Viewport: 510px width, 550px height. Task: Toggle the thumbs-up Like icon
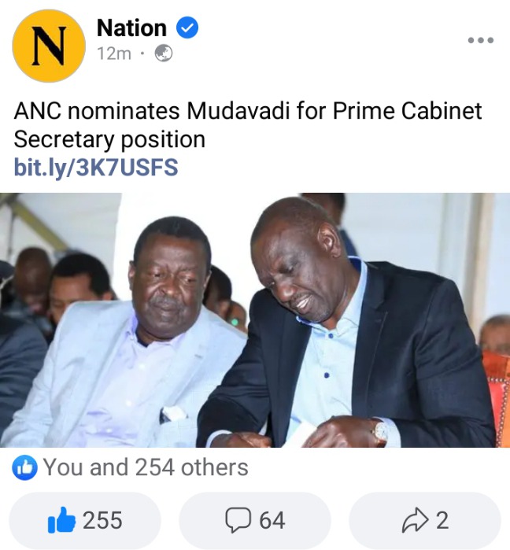point(61,520)
